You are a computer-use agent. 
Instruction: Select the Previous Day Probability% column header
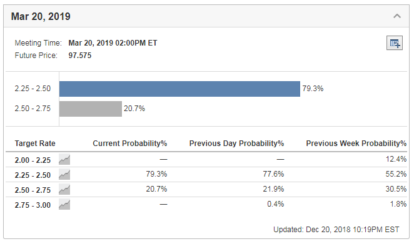click(x=236, y=144)
